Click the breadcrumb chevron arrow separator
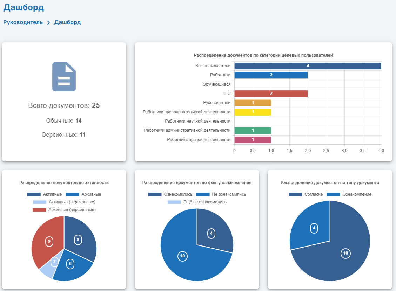 pos(48,23)
